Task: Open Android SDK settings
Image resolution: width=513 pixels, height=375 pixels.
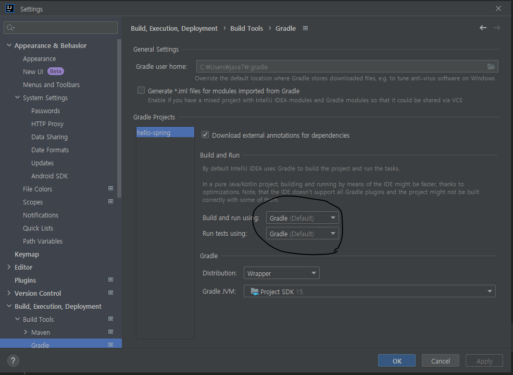Action: coord(49,176)
